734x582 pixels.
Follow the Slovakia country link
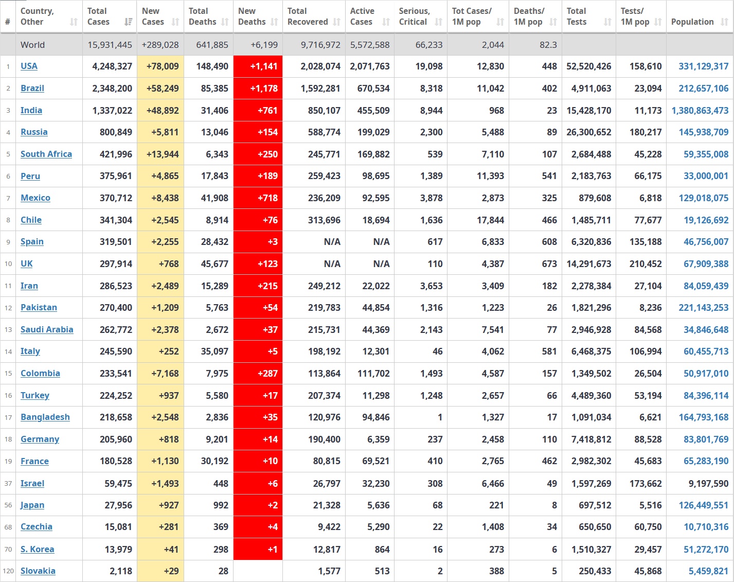(38, 571)
